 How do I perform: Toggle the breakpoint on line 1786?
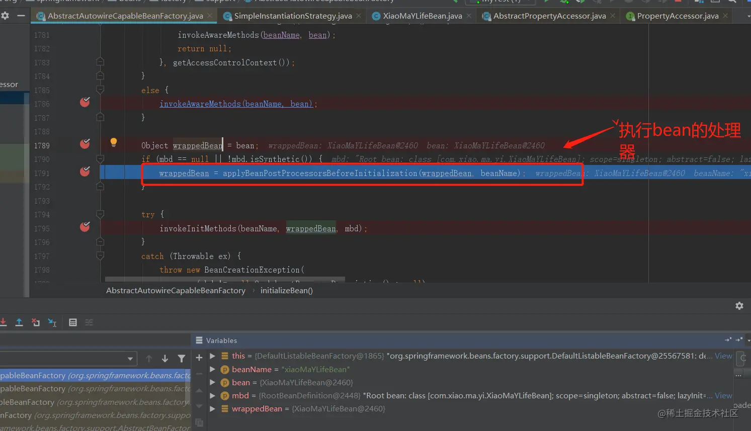tap(85, 103)
